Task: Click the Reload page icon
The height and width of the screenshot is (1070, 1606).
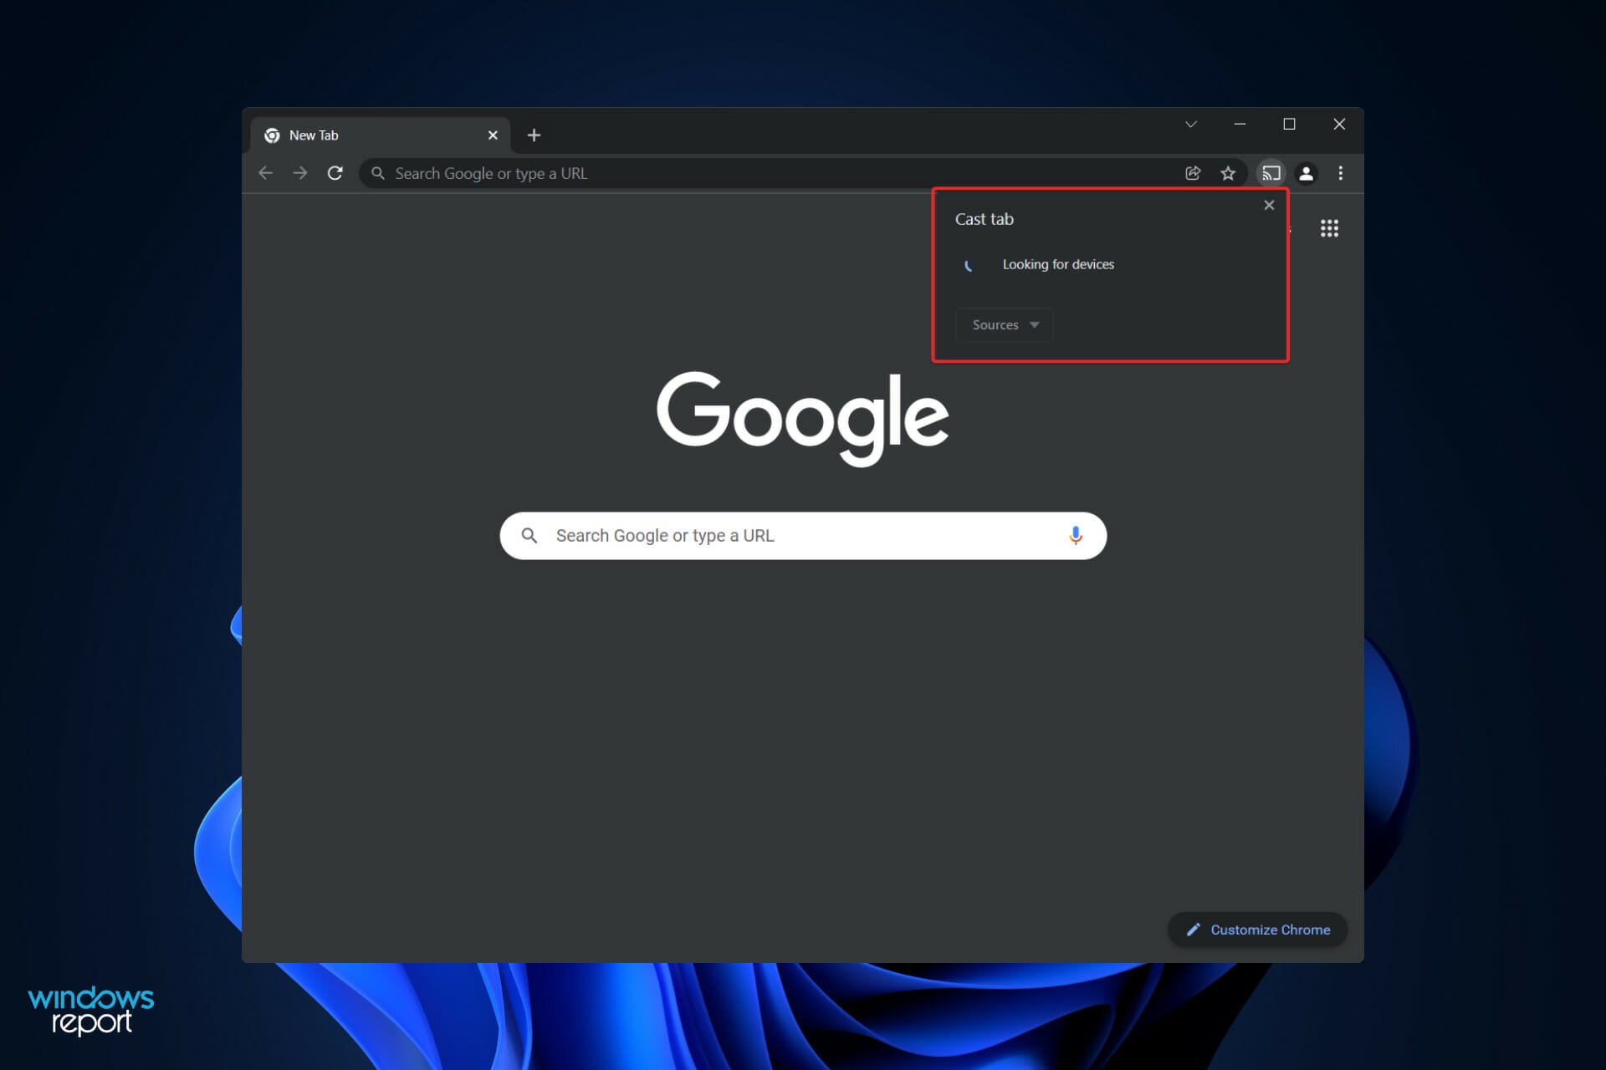Action: tap(335, 173)
